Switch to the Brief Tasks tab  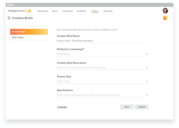29,38
